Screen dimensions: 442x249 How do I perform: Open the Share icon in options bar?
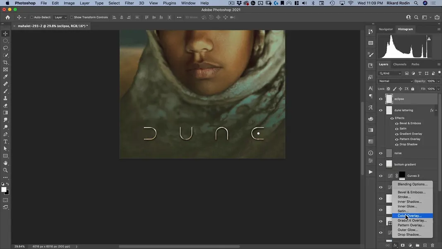(437, 17)
